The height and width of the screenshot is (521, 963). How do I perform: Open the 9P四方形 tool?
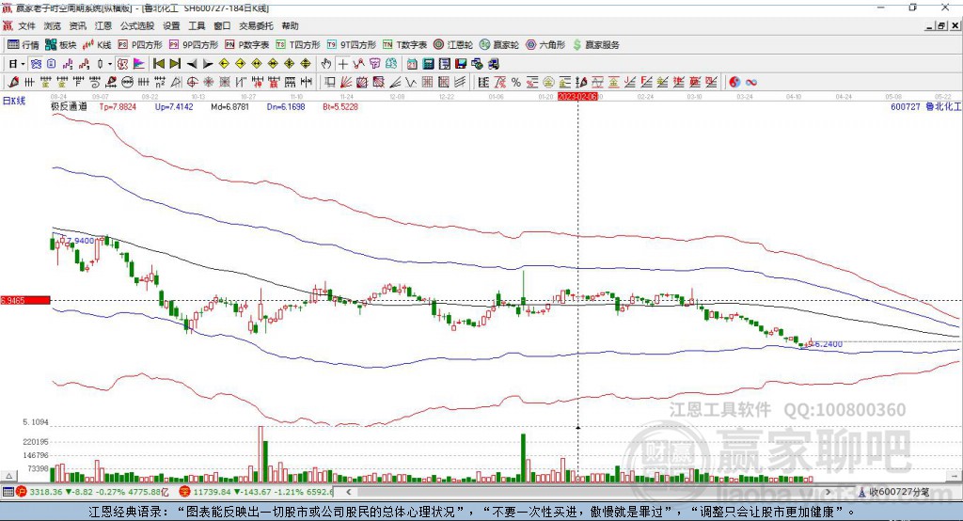pyautogui.click(x=194, y=45)
